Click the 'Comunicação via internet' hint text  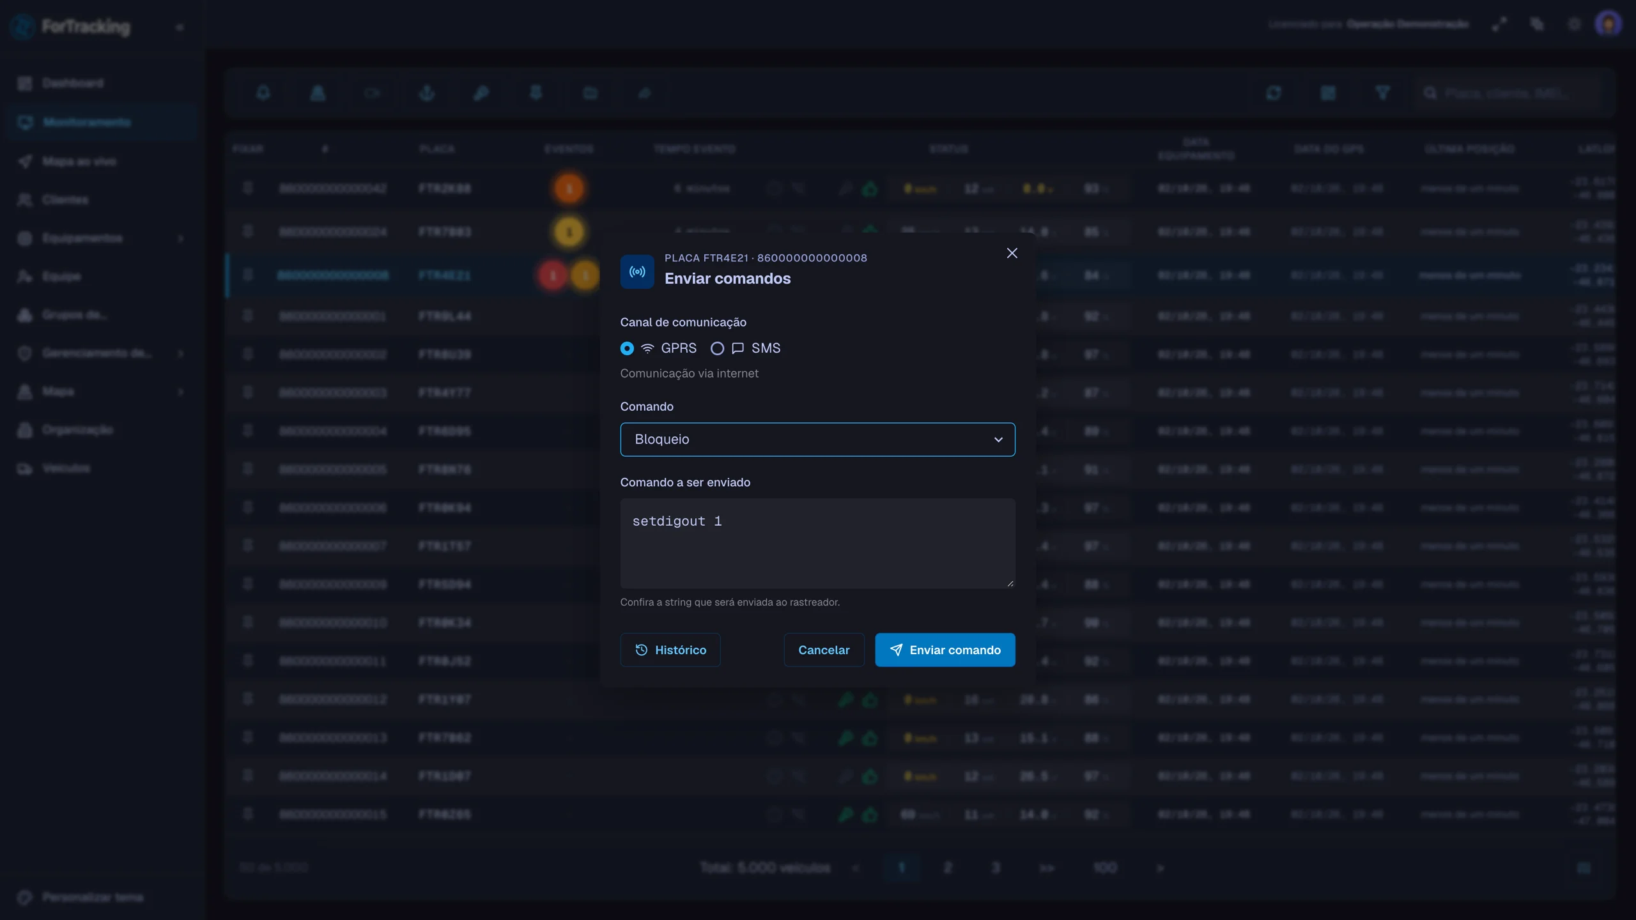point(689,374)
